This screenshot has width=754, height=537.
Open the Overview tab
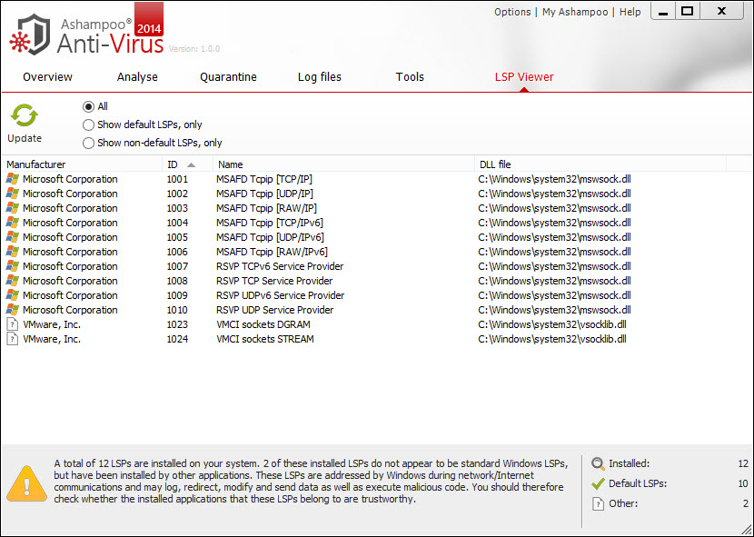tap(47, 77)
